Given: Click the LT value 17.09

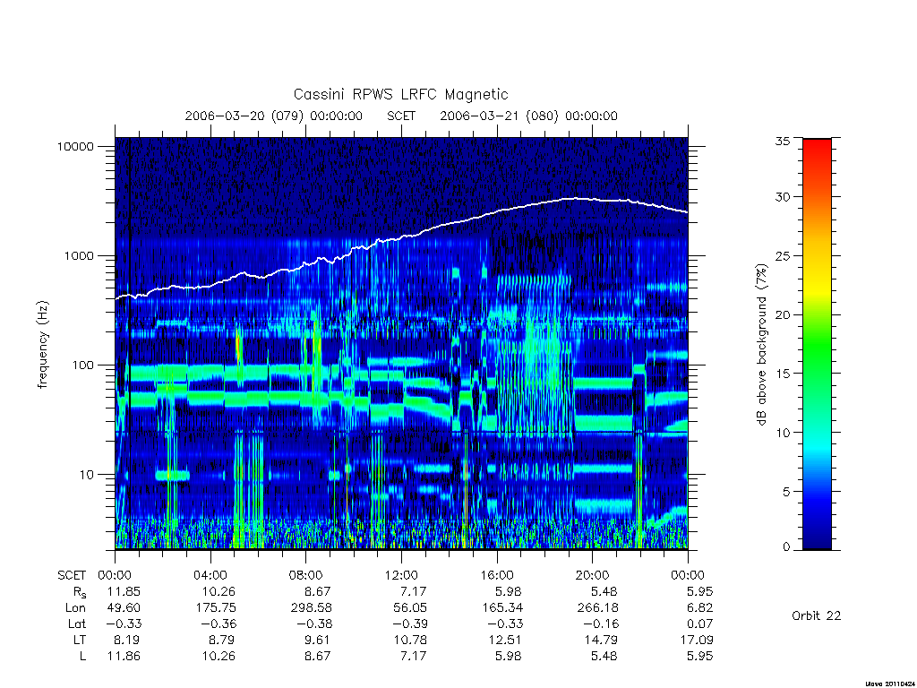Looking at the screenshot, I should (x=697, y=640).
